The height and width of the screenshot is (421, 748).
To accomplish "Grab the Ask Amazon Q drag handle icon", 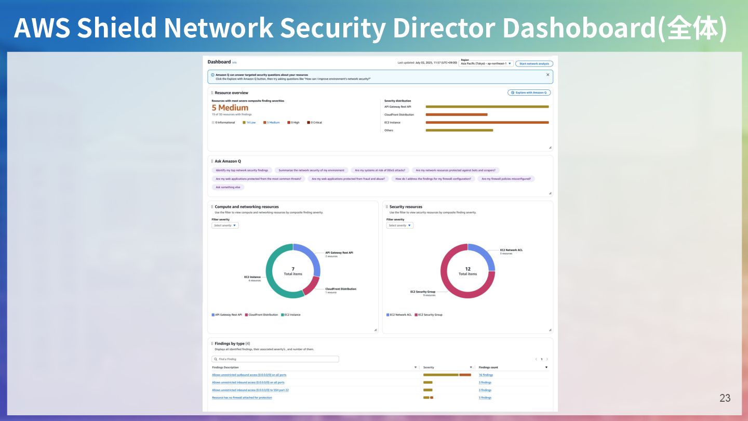I will click(212, 161).
